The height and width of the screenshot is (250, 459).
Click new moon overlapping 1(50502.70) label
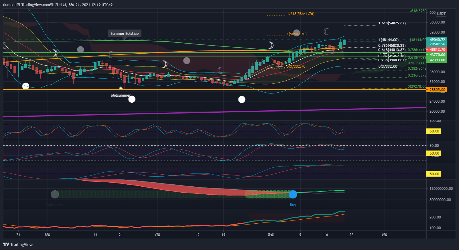297,33
